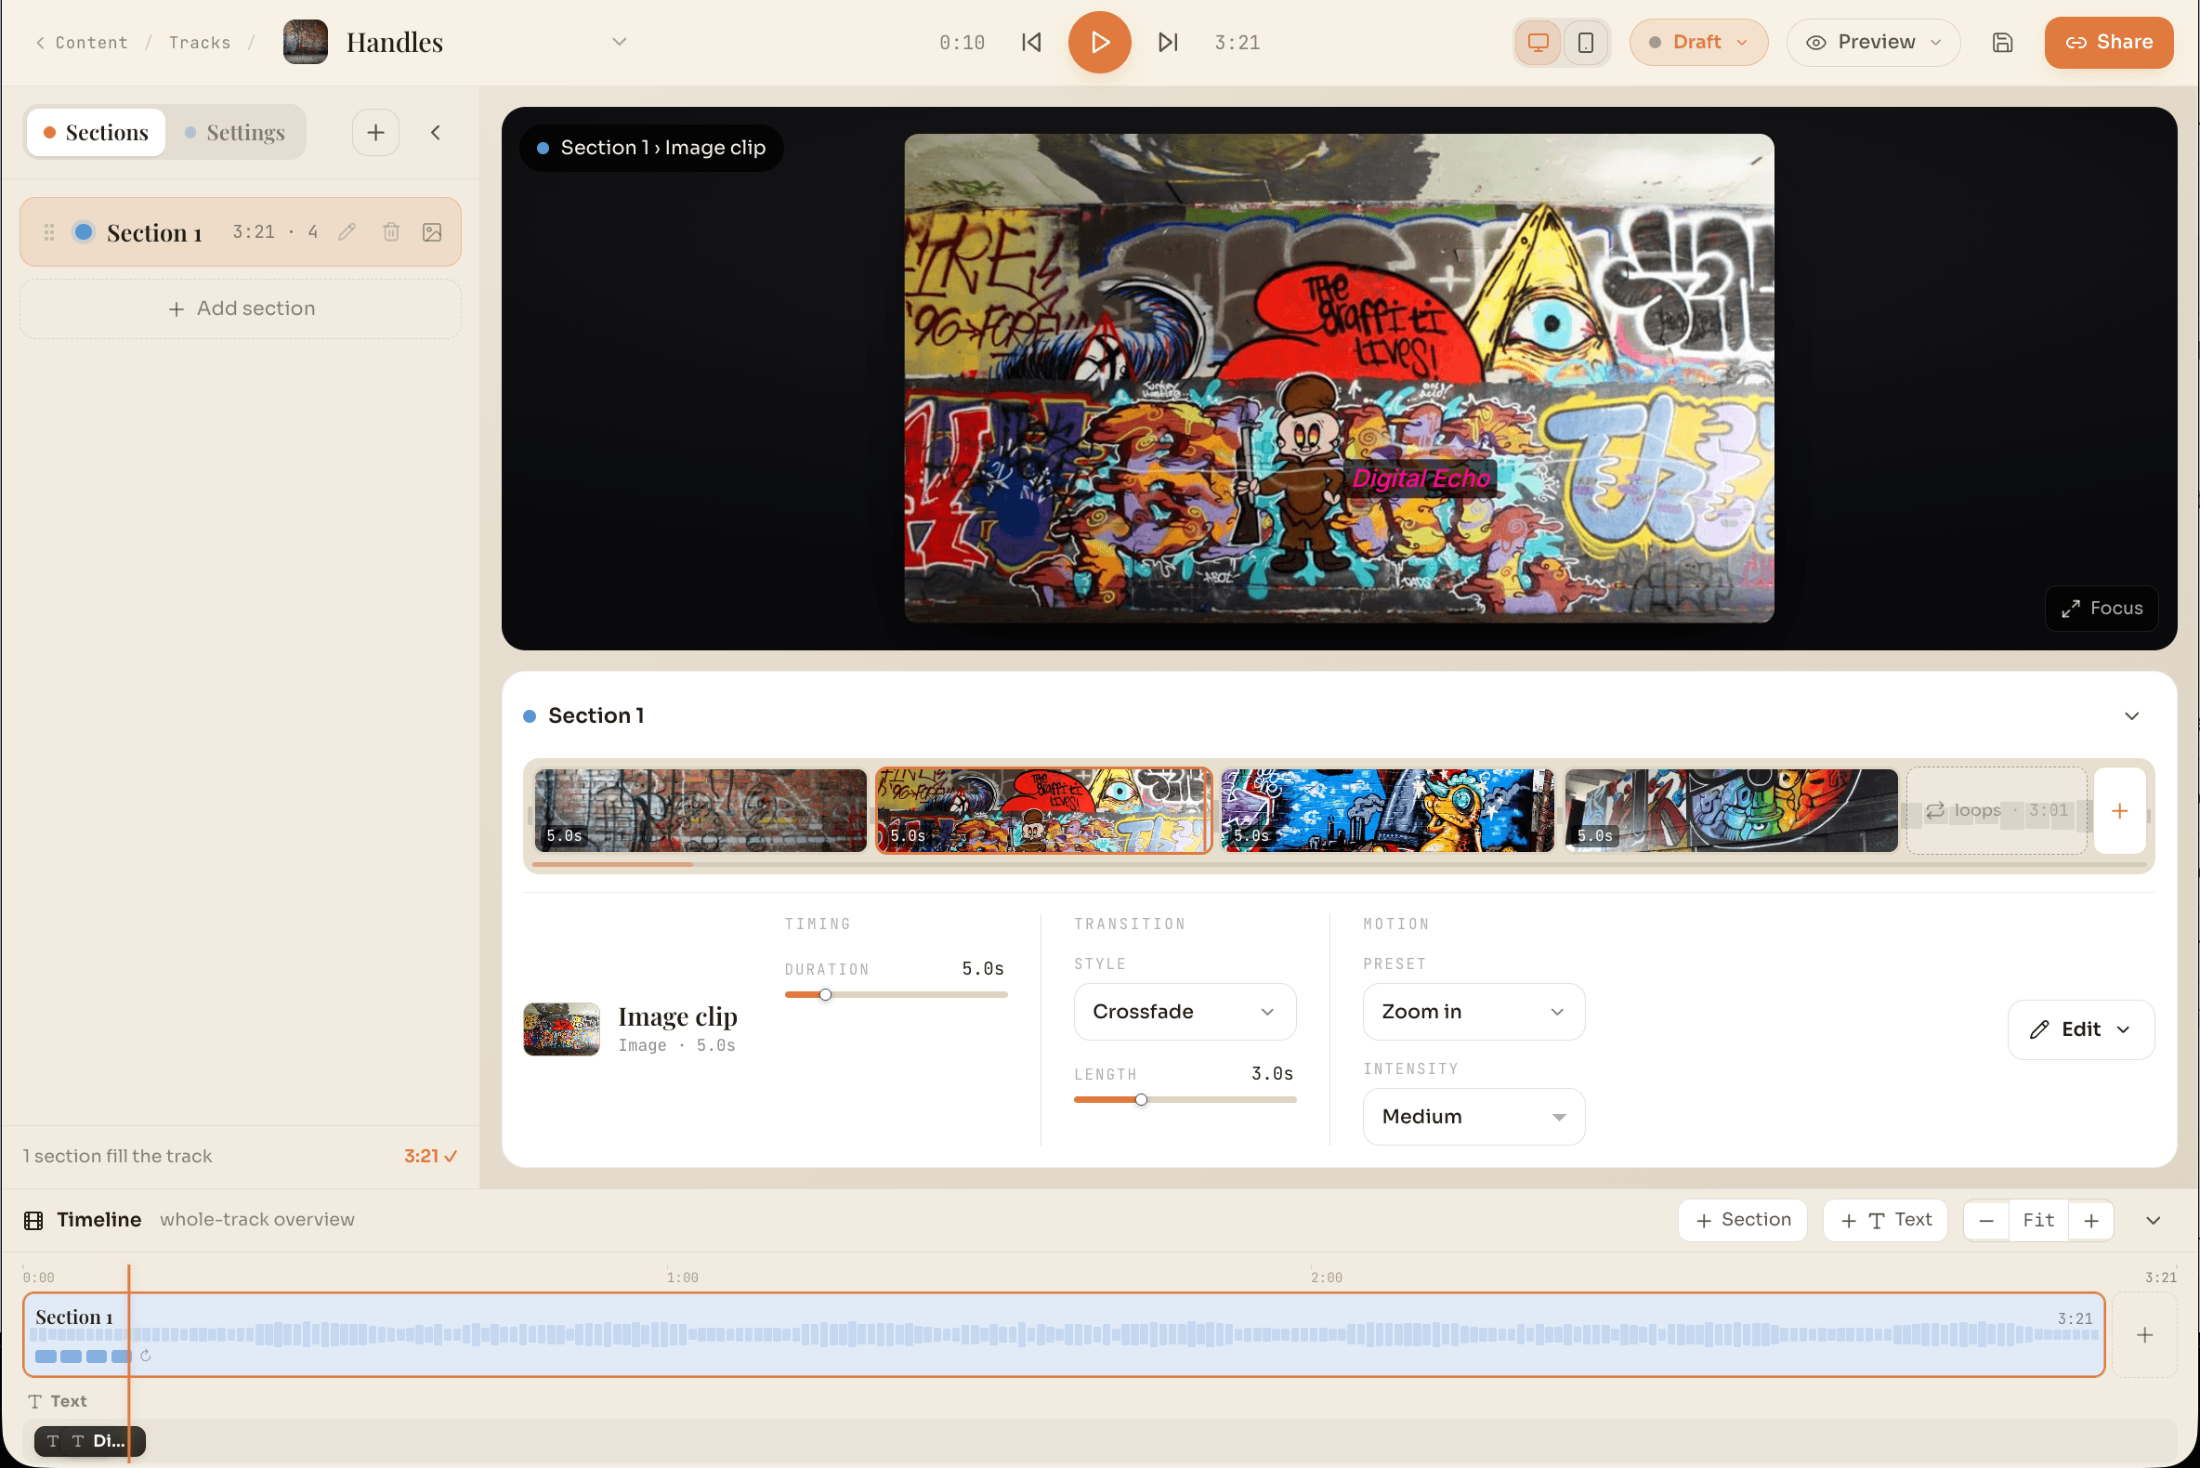The width and height of the screenshot is (2200, 1468).
Task: Open the Zoom in preset dropdown
Action: point(1473,1011)
